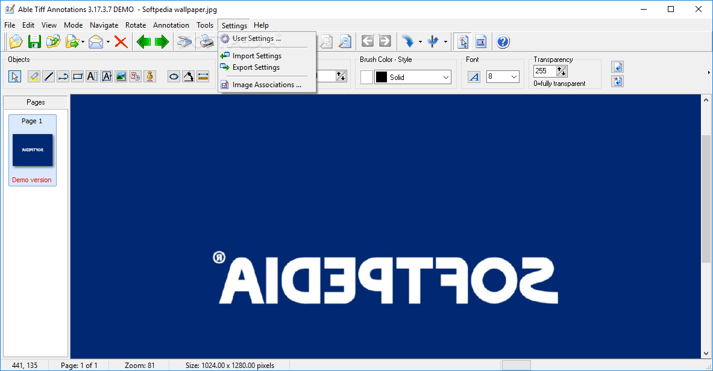The image size is (713, 371).
Task: Click the red X delete icon
Action: [x=121, y=41]
